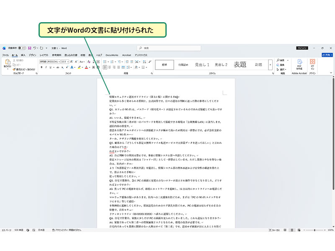
Task: Toggle Print Layout view in status bar
Action: (x=292, y=230)
